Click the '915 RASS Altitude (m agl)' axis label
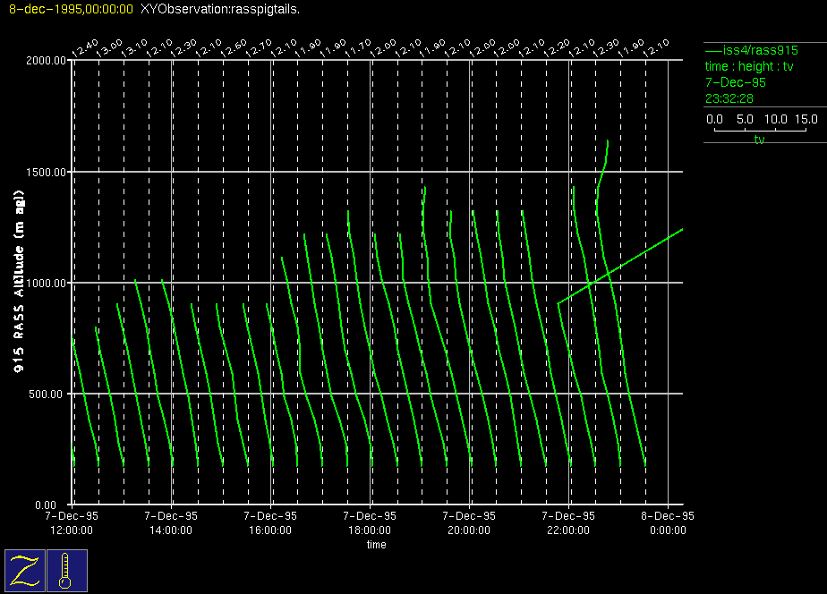The height and width of the screenshot is (594, 827). (x=18, y=283)
